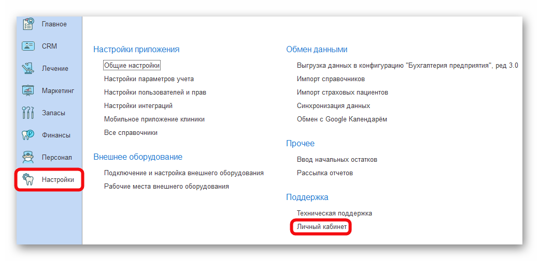Open Рассылка отчетов
The height and width of the screenshot is (261, 539).
click(325, 173)
